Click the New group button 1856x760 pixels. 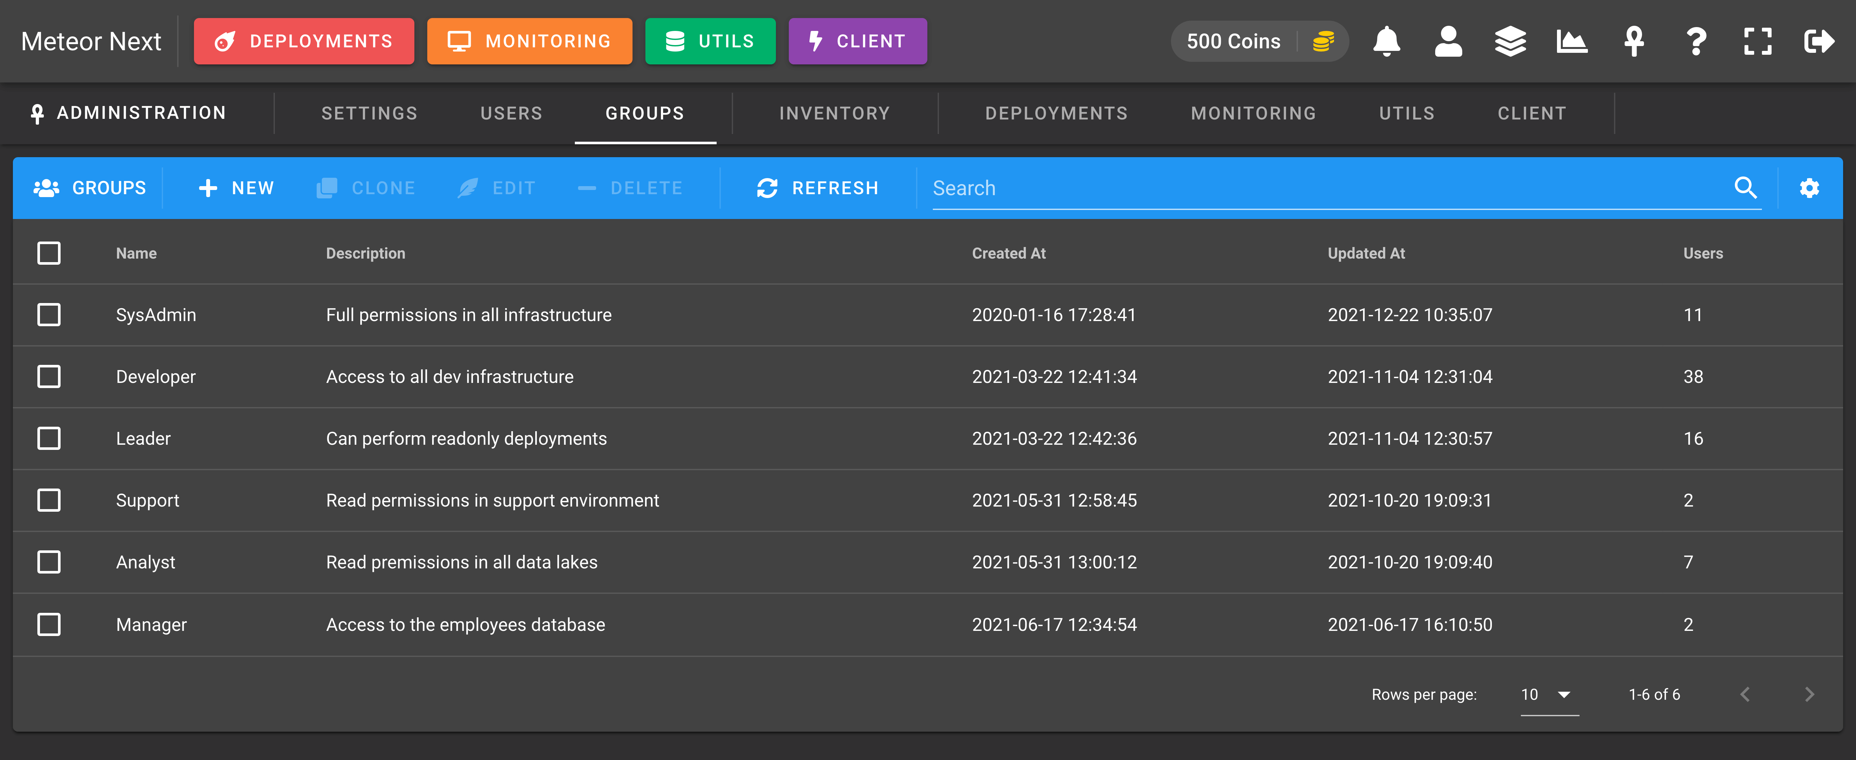coord(236,188)
